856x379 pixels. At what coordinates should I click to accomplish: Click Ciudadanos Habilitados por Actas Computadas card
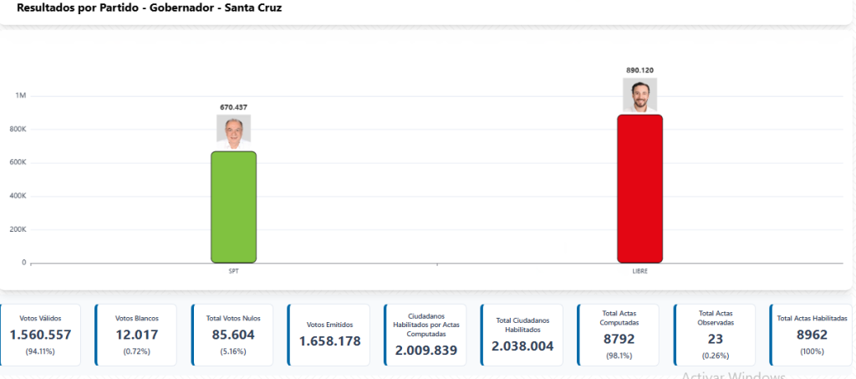pos(426,335)
